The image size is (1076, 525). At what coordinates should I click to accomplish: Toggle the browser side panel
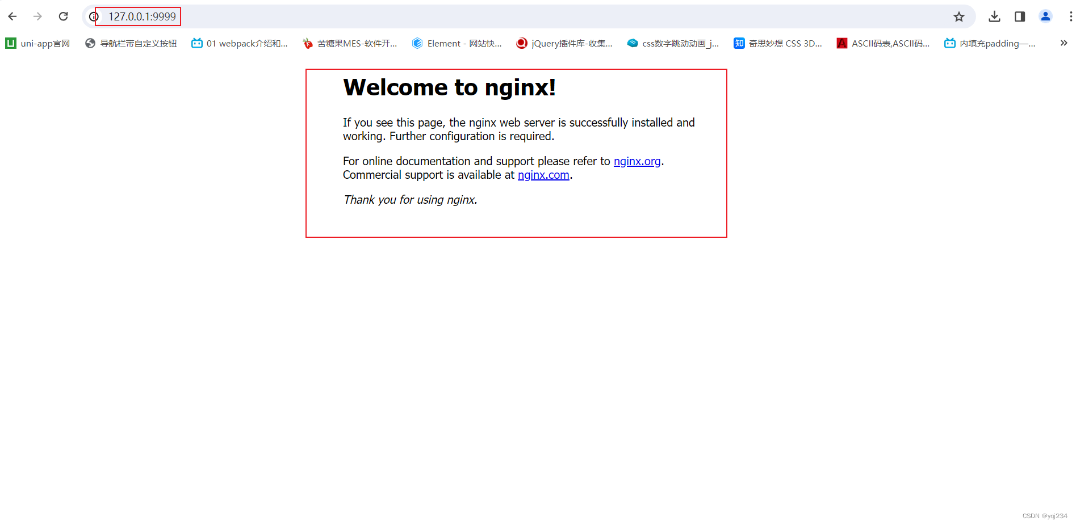click(1019, 16)
